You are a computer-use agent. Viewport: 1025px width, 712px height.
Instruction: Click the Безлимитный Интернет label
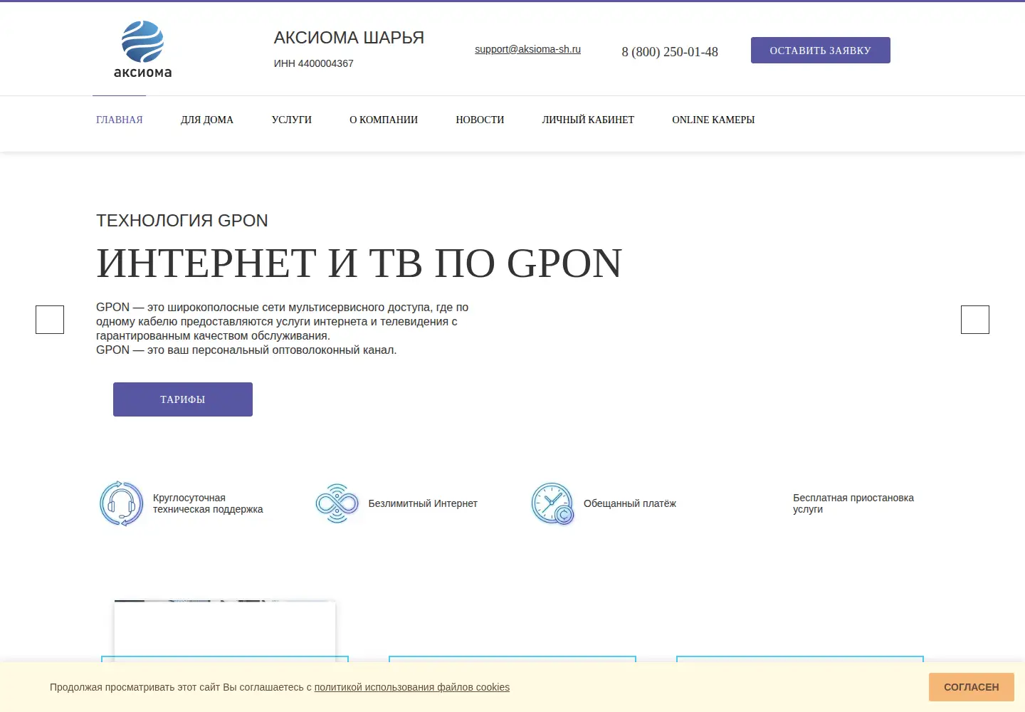(423, 503)
